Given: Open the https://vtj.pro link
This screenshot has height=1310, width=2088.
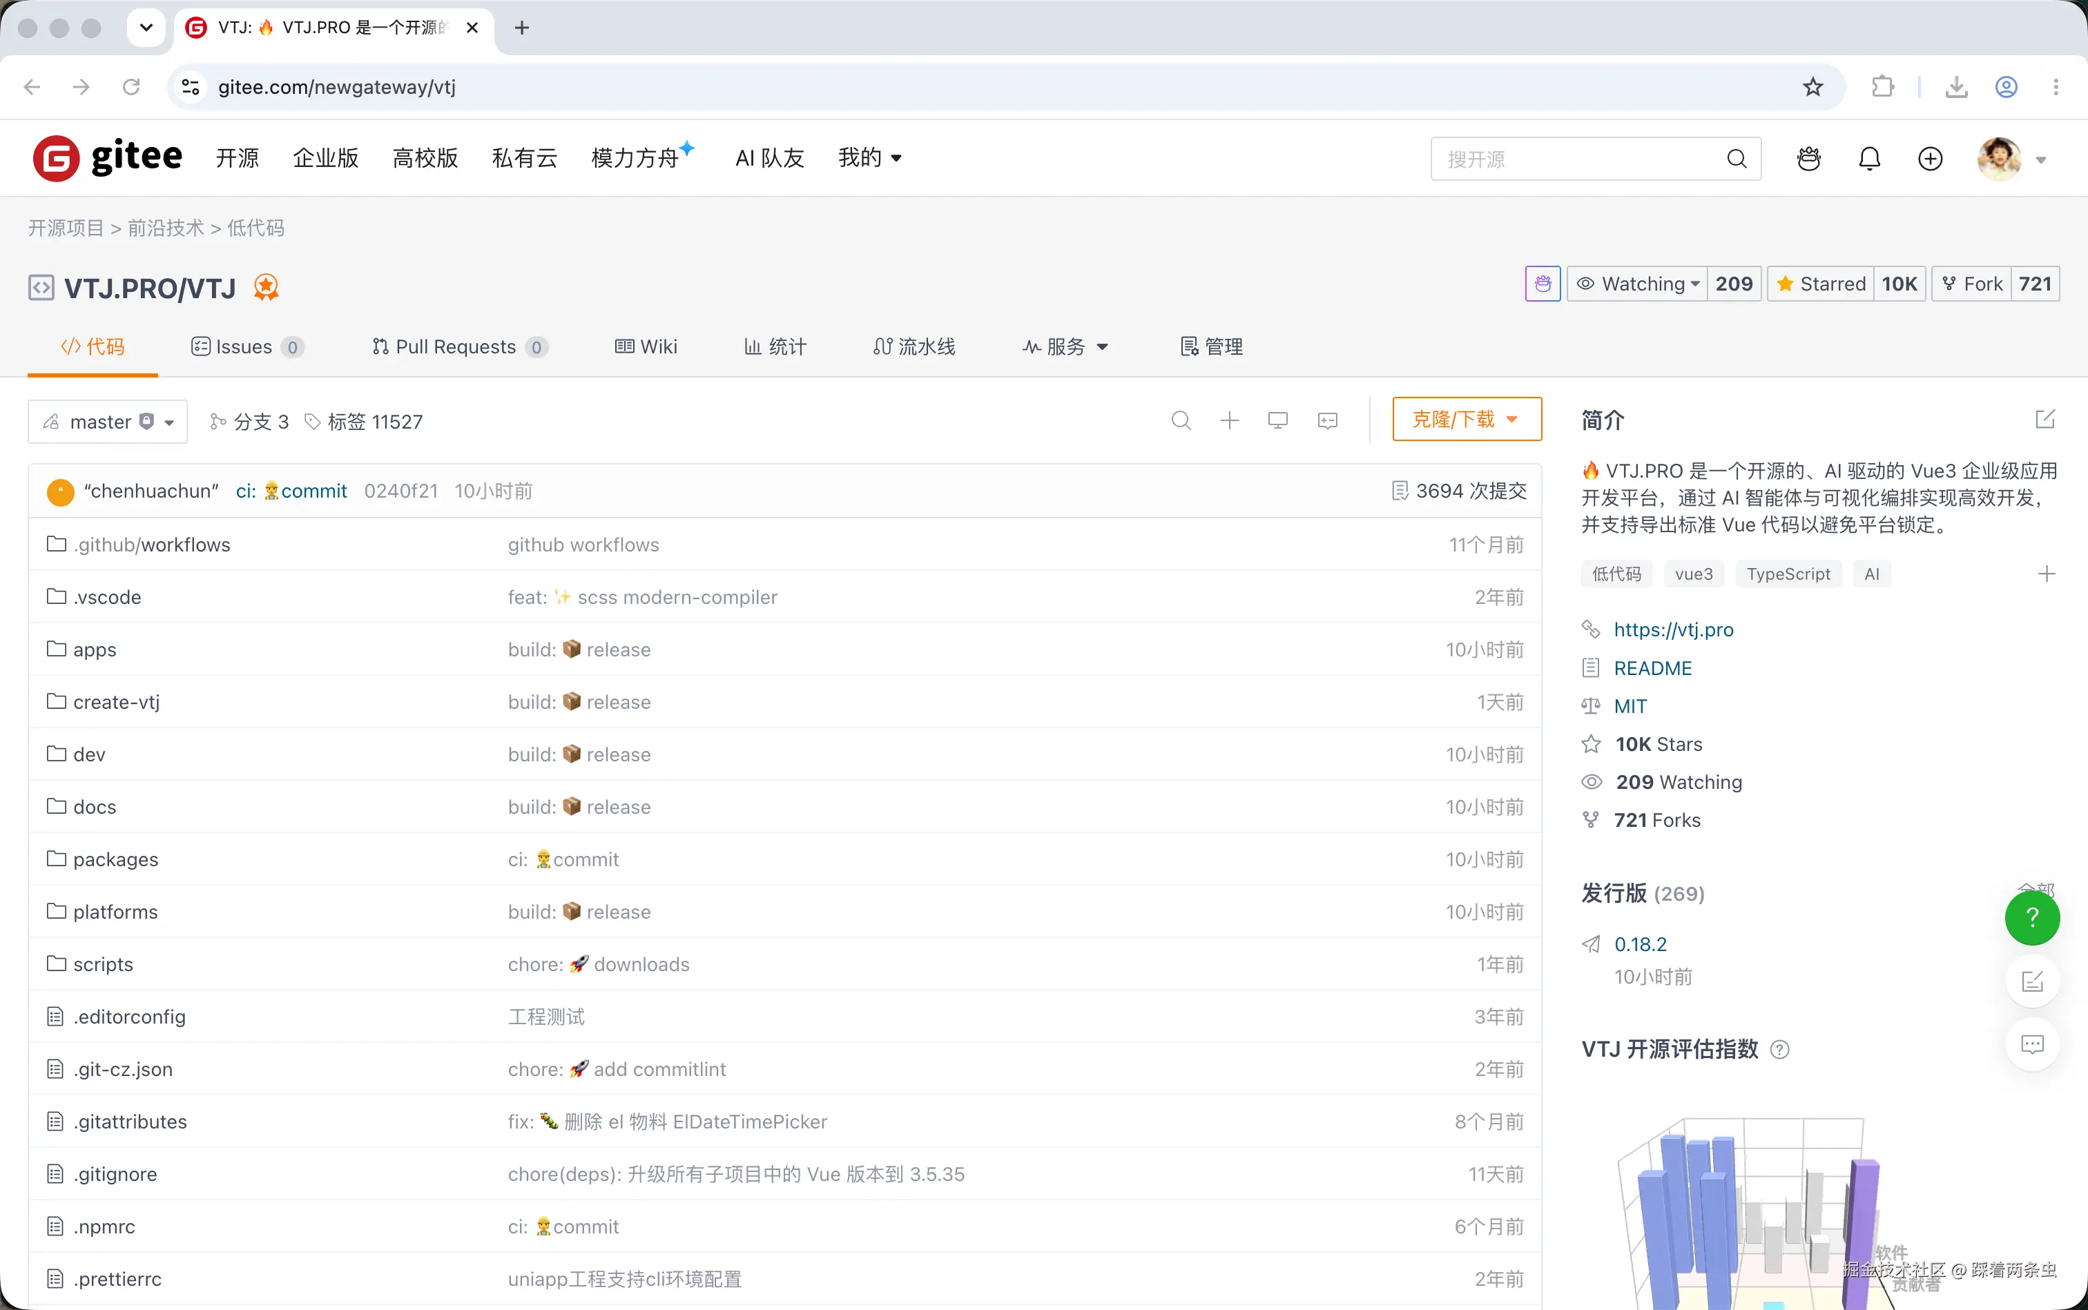Looking at the screenshot, I should point(1674,630).
